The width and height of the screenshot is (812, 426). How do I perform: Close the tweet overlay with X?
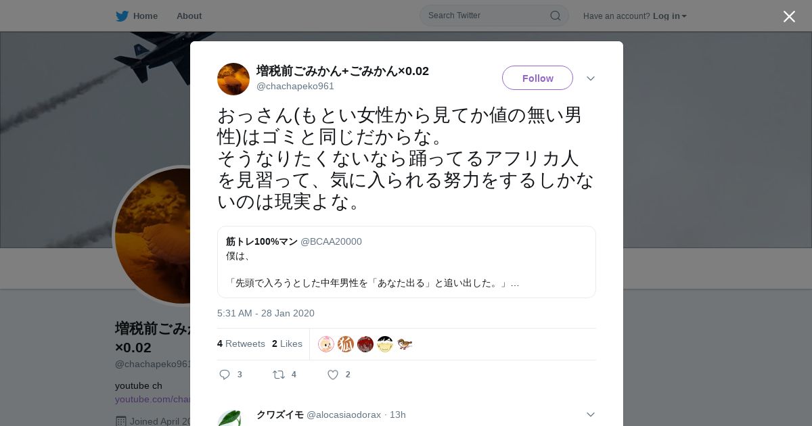(789, 16)
